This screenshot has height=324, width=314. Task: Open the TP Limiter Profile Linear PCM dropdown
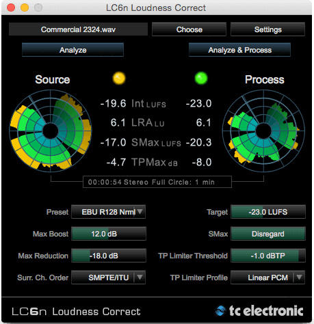pyautogui.click(x=267, y=278)
